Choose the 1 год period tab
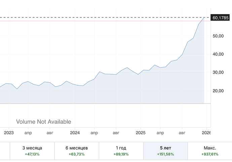Viewport: 232px width, 162px height. pos(121,151)
